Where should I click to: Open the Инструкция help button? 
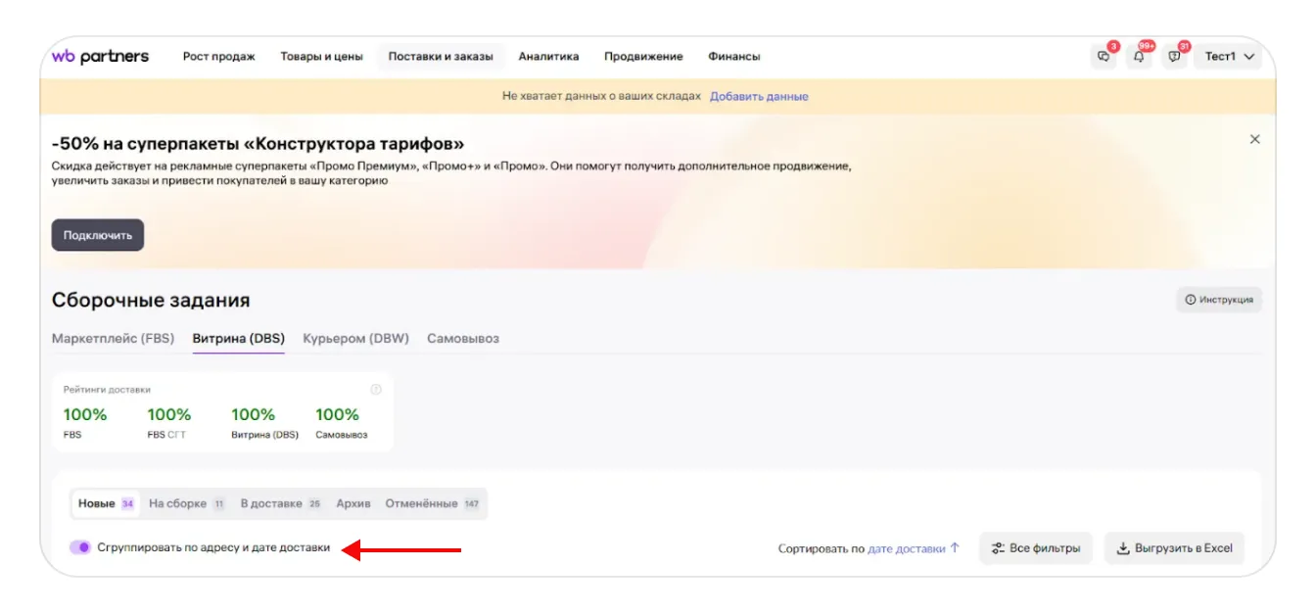(x=1219, y=300)
